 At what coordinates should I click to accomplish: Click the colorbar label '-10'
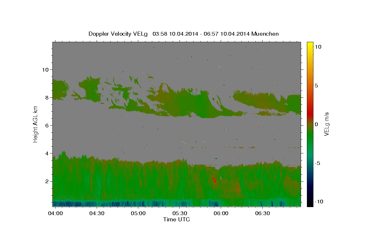point(319,201)
